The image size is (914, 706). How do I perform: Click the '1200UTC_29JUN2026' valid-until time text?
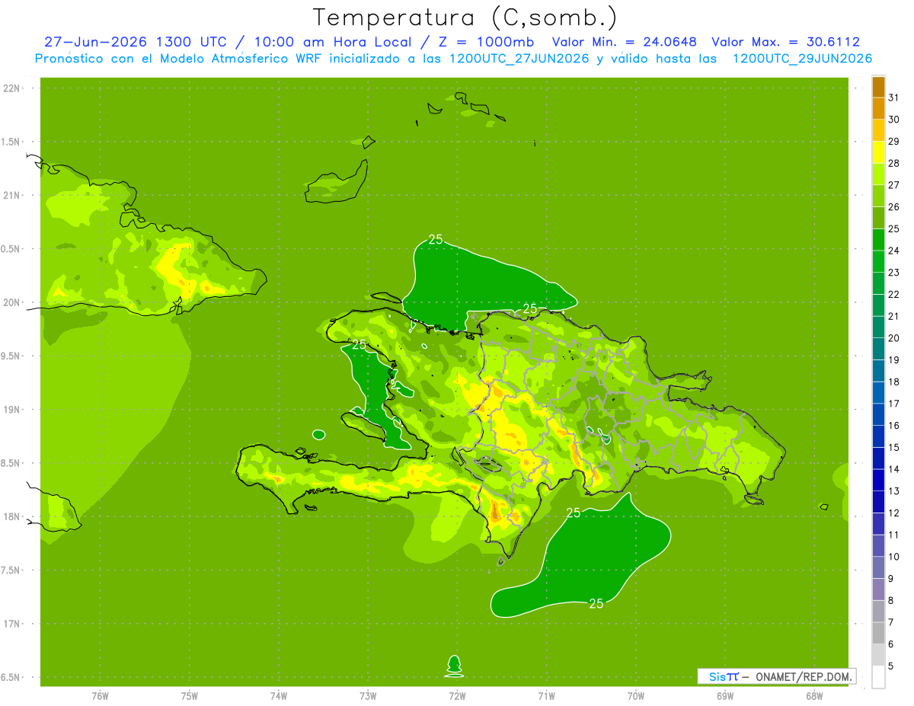pos(802,59)
